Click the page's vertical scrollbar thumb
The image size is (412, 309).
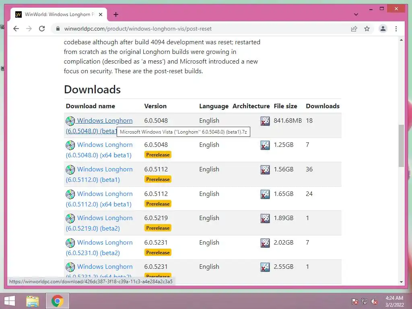pos(401,146)
